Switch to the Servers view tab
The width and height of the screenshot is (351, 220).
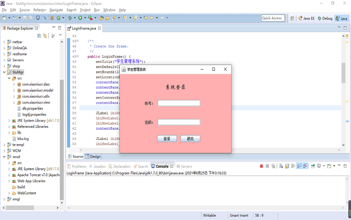pyautogui.click(x=184, y=166)
